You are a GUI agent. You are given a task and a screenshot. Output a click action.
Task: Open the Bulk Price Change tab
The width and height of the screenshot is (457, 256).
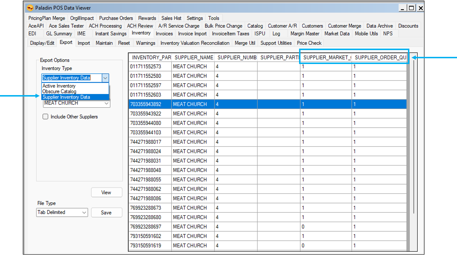click(223, 26)
